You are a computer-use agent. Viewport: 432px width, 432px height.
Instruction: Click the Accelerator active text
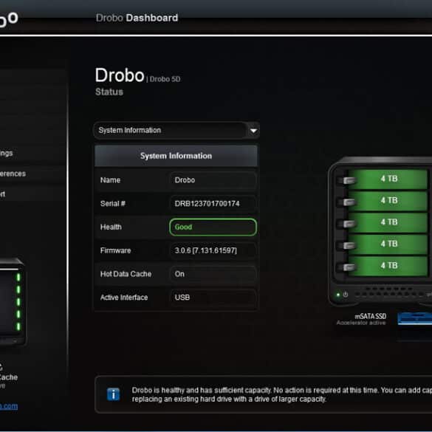coord(361,323)
